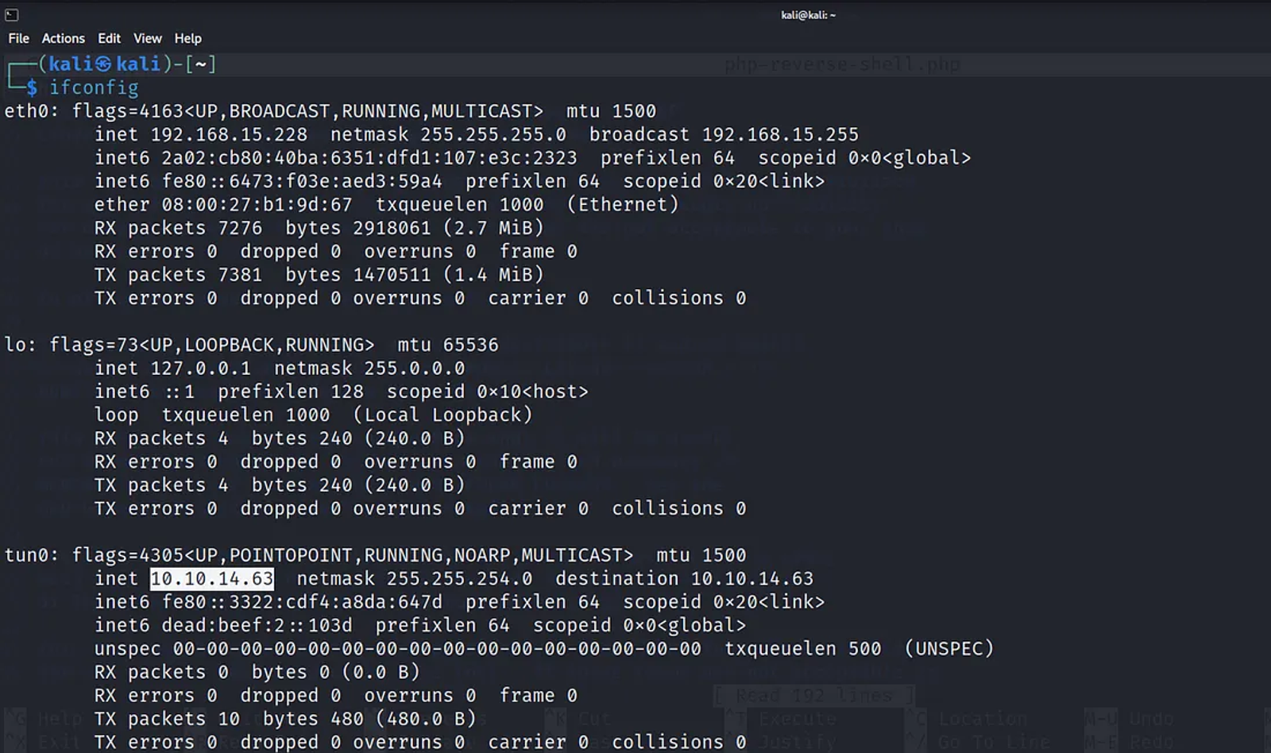Open the Edit menu

[x=109, y=38]
